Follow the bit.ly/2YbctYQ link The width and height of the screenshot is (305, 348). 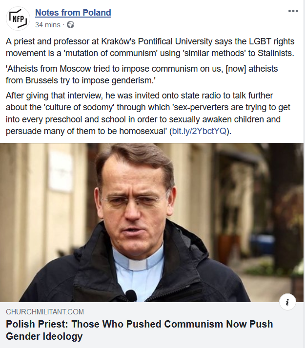coord(199,131)
